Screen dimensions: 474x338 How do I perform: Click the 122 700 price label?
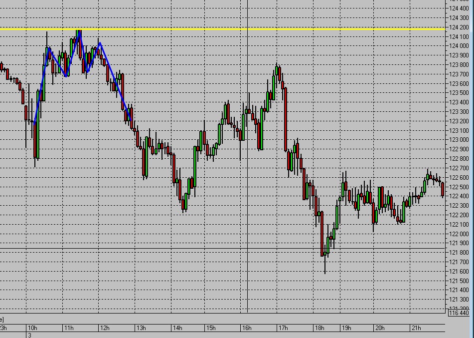(x=459, y=168)
